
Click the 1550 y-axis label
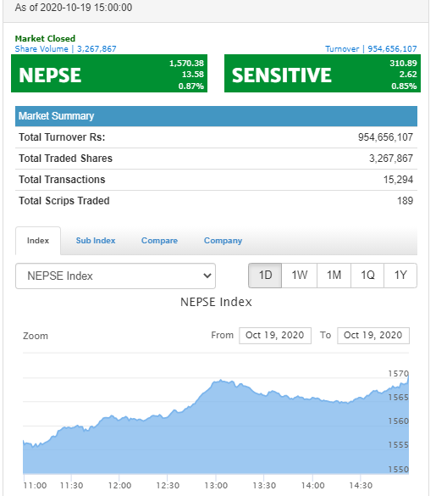click(399, 470)
